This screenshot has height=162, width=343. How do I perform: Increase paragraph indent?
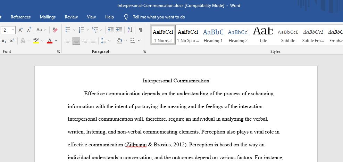pyautogui.click(x=119, y=30)
